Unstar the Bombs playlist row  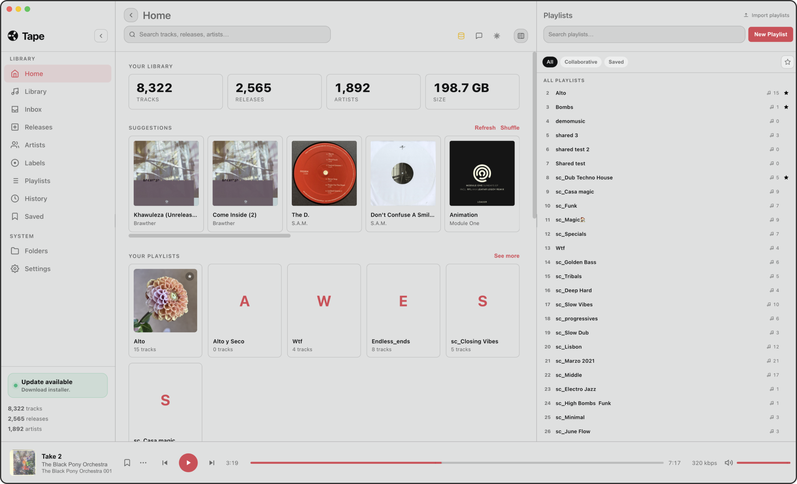click(x=786, y=107)
